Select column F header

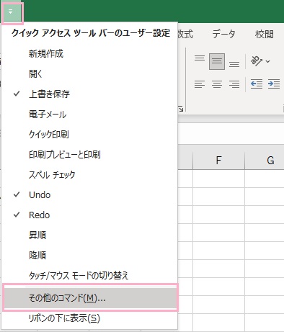[218, 160]
